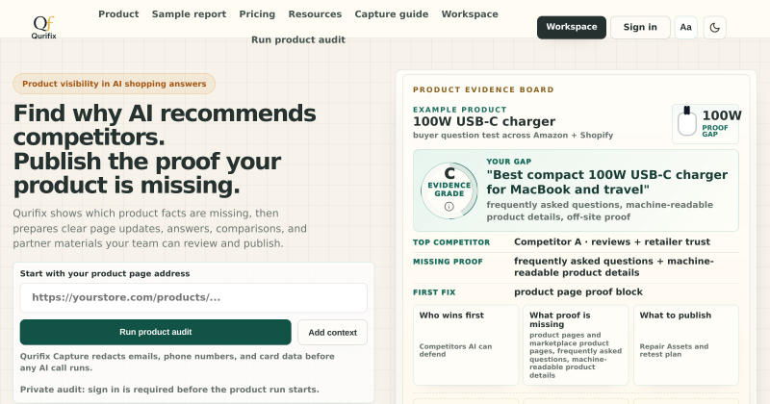Image resolution: width=770 pixels, height=404 pixels.
Task: Open the Capture guide nav link
Action: click(x=392, y=14)
